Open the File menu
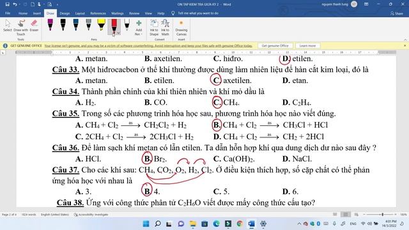409x230 pixels. click(x=8, y=13)
